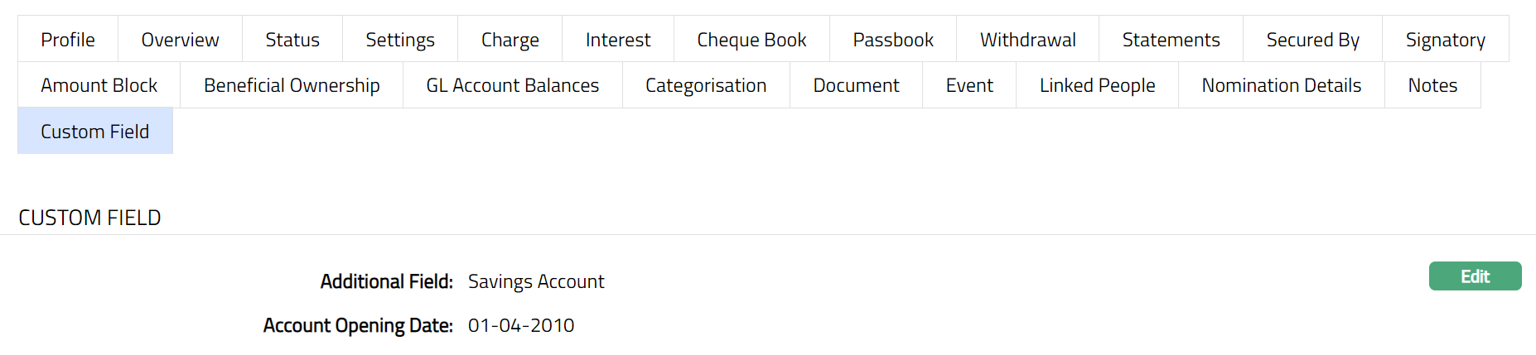Go to the Nomination Details tab
The image size is (1536, 355).
1282,85
